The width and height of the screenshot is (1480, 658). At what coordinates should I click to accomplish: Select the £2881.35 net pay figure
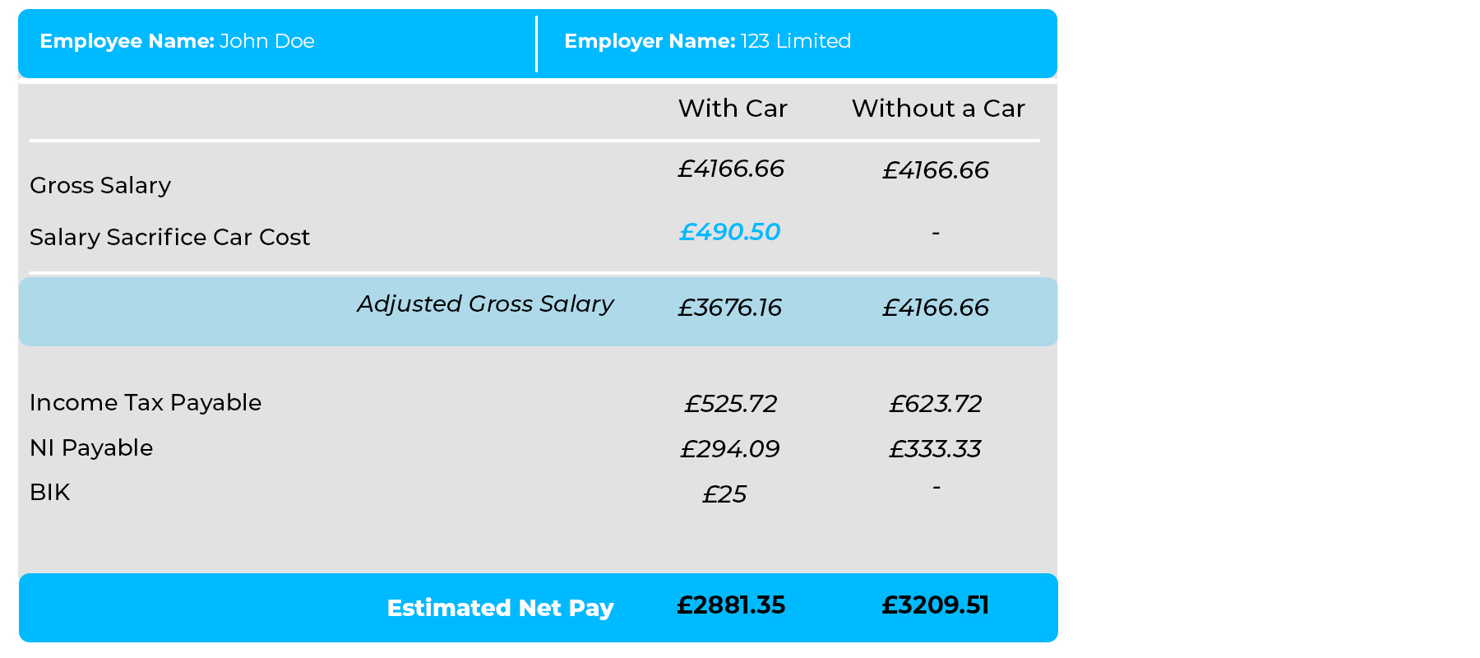(731, 605)
